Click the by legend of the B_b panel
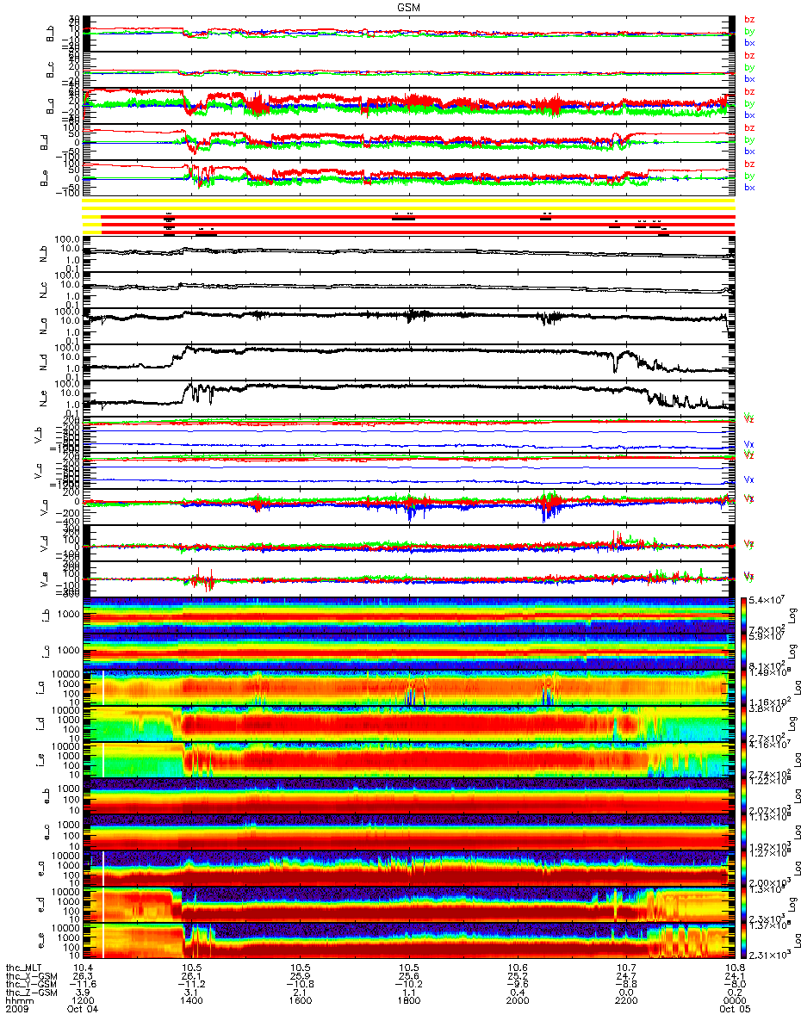Screen dimensions: 801x1033 749,31
